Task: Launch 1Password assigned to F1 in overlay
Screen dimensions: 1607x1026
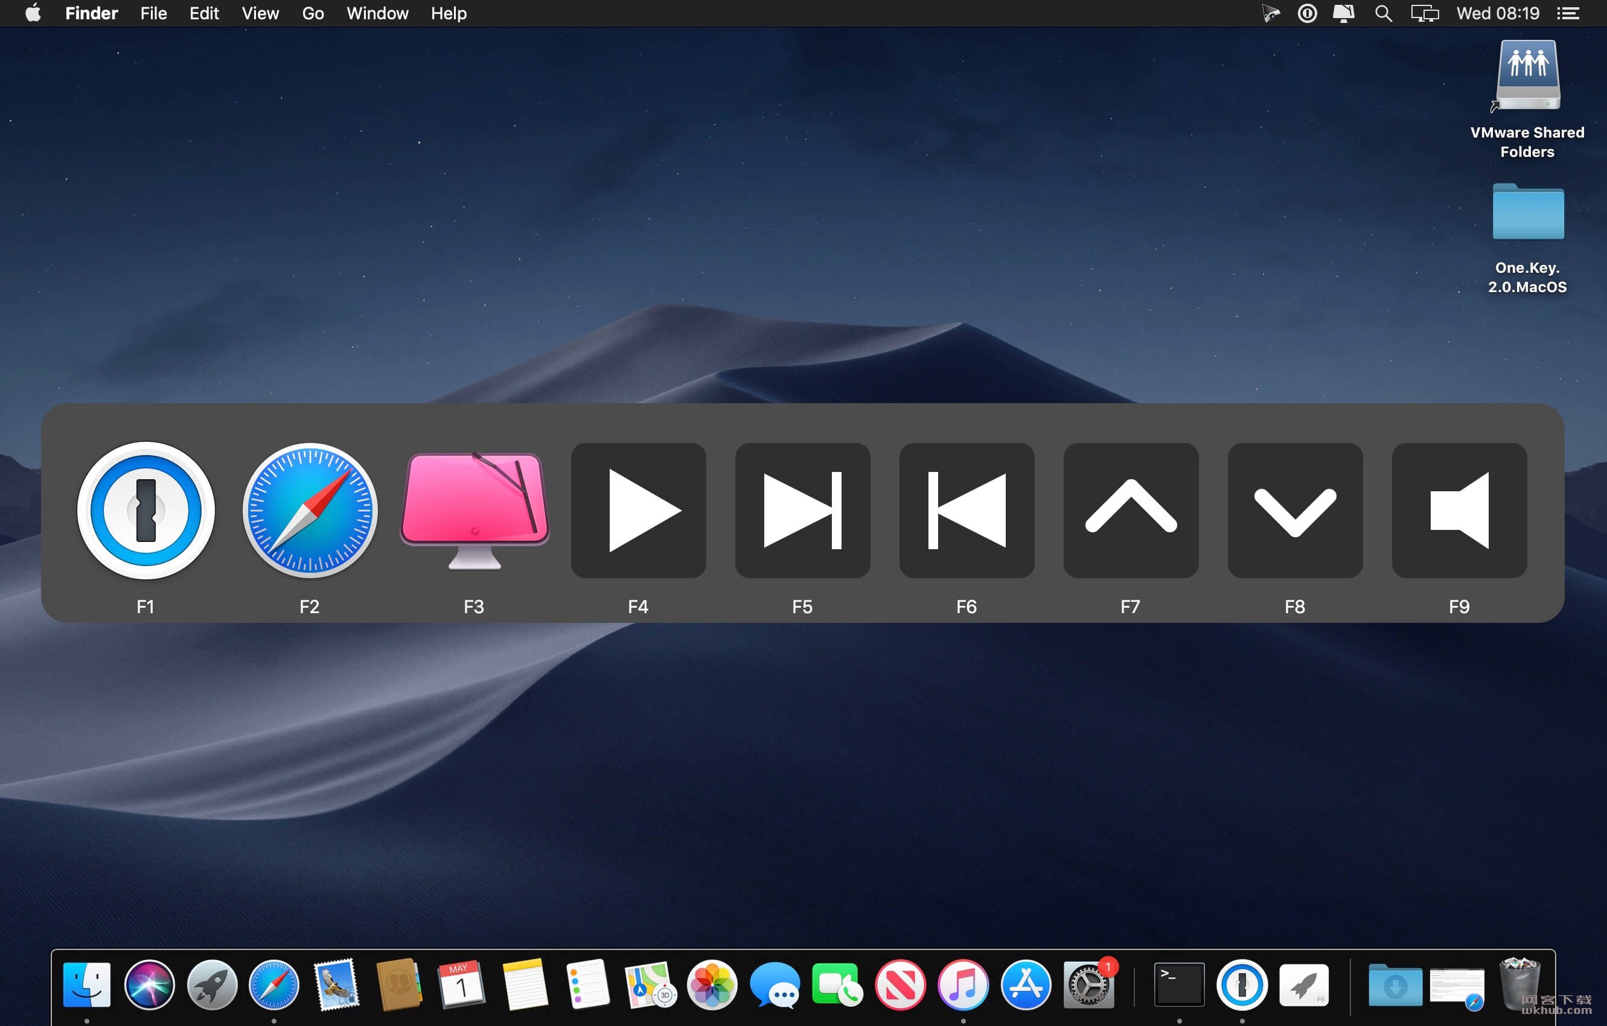Action: click(145, 511)
